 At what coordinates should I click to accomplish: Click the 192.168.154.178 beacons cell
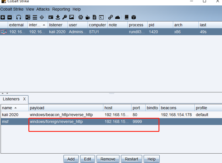point(176,115)
